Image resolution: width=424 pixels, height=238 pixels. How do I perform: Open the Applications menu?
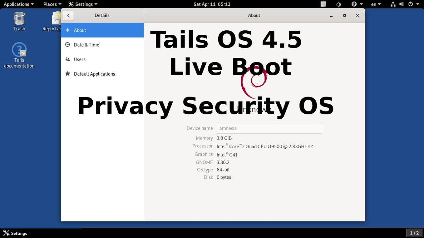19,4
